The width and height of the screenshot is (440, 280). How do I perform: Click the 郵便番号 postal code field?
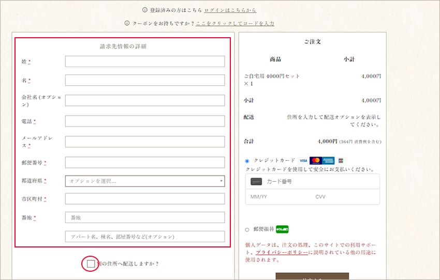[145, 162]
